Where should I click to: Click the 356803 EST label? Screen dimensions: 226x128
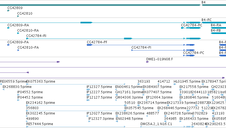32,108
